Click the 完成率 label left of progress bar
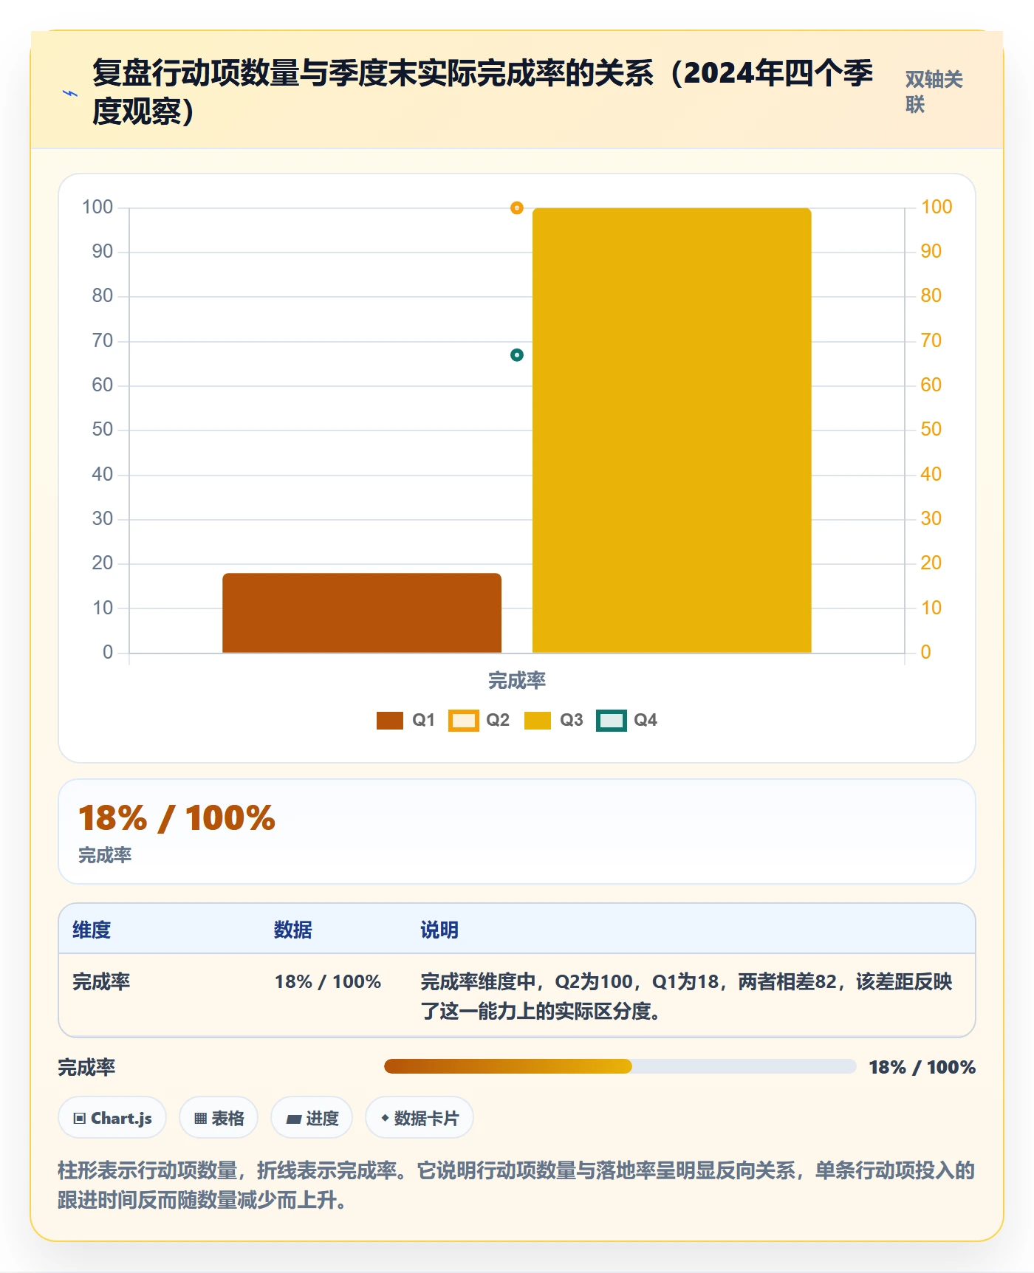Image resolution: width=1034 pixels, height=1273 pixels. click(x=86, y=1067)
